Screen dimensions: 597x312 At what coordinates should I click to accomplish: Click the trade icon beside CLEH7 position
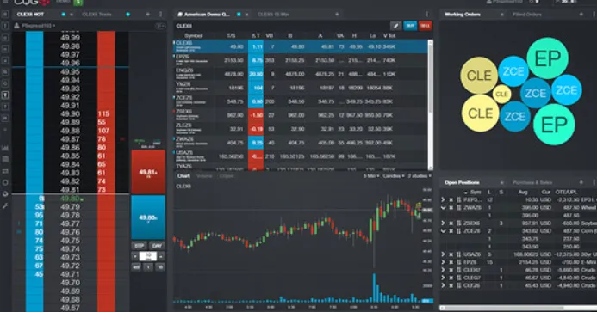[x=459, y=270]
